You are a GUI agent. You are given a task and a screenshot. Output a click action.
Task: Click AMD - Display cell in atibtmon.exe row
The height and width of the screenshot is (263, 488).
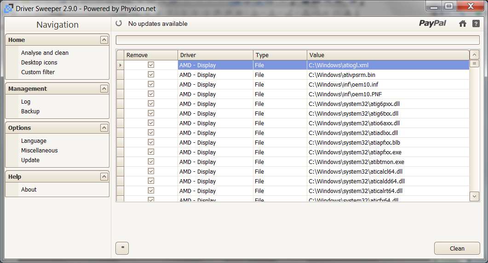[x=215, y=162]
